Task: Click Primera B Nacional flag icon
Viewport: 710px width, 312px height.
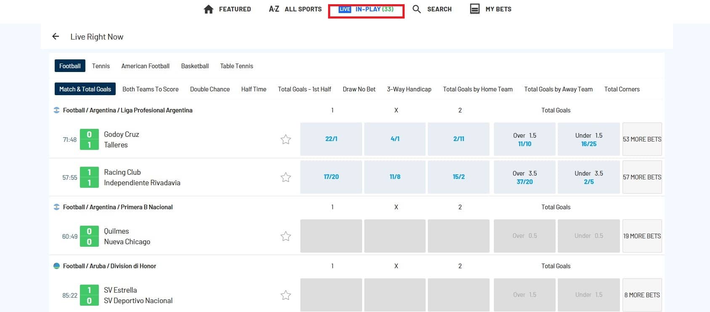Action: coord(57,207)
